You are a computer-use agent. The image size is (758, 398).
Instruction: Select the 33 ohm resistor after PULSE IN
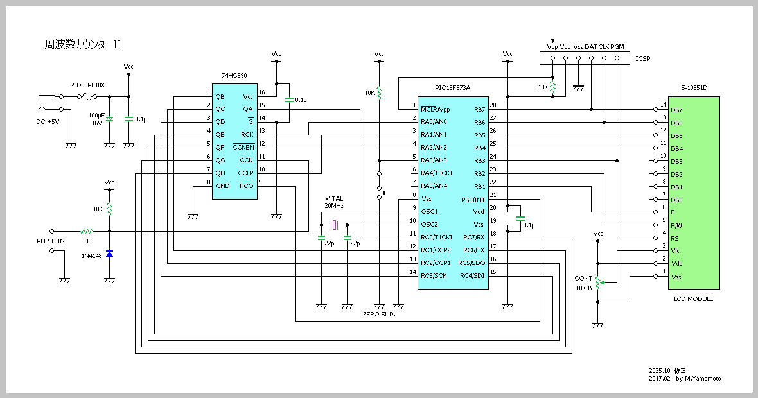(87, 231)
